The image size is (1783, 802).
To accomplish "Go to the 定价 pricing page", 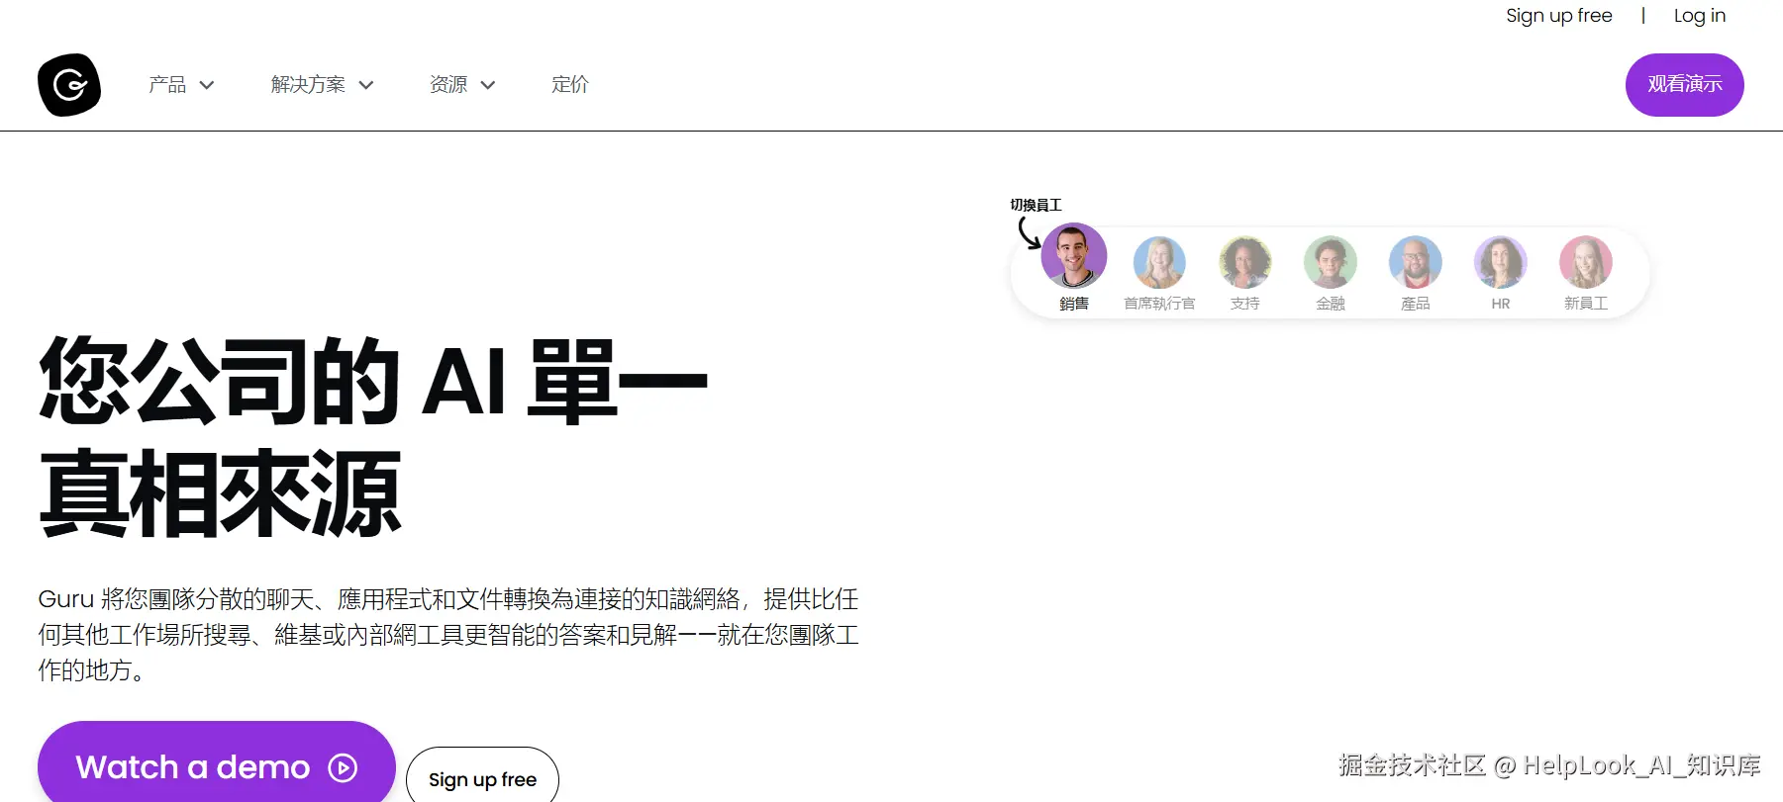I will pos(570,85).
